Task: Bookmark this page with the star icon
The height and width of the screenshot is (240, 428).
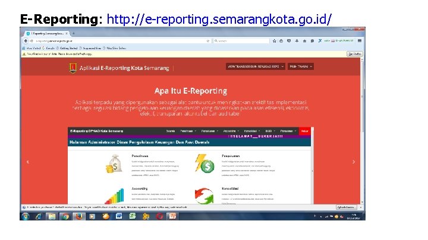Action: point(274,41)
